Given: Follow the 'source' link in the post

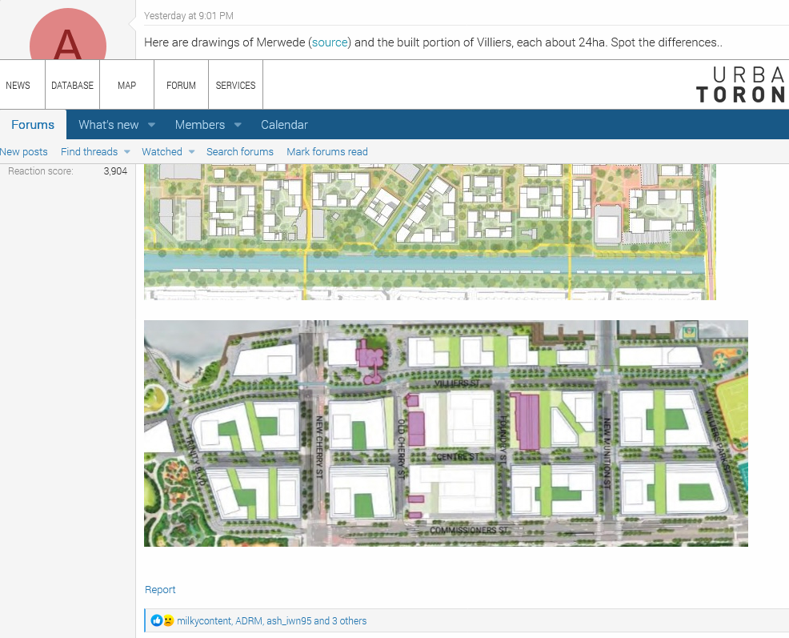Looking at the screenshot, I should (x=330, y=42).
